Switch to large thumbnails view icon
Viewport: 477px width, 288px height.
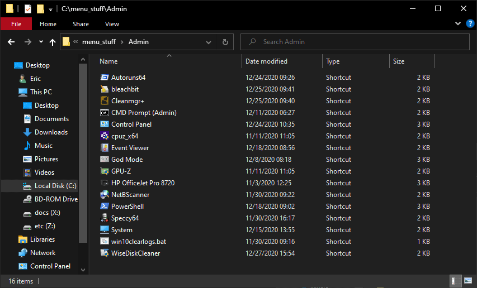(x=468, y=281)
